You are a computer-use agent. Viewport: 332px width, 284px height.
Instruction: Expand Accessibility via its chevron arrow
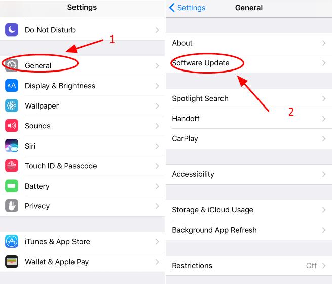pyautogui.click(x=324, y=174)
